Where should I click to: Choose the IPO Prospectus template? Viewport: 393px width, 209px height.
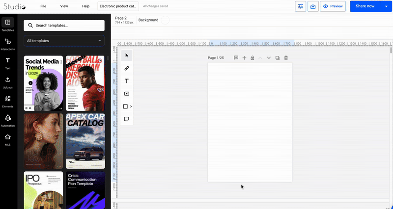(43, 190)
